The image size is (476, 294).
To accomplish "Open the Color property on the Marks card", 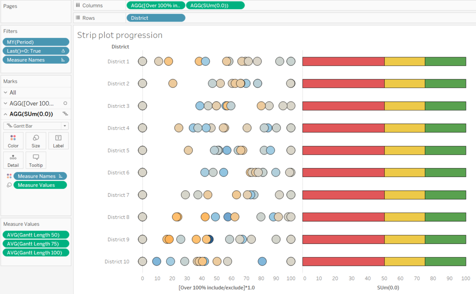I will (13, 140).
